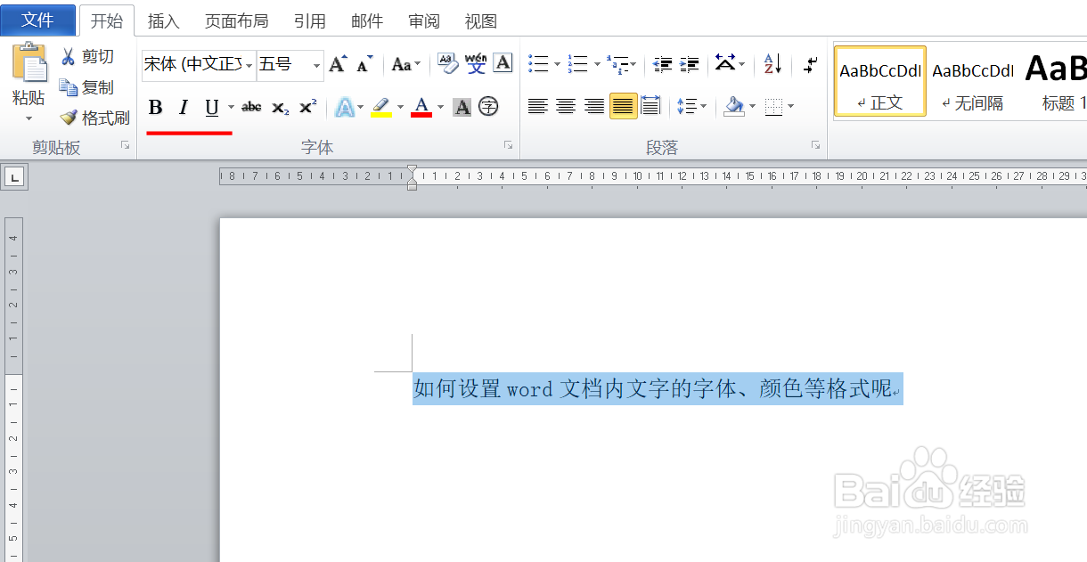This screenshot has width=1087, height=562.
Task: Click the Align Left icon
Action: (537, 107)
